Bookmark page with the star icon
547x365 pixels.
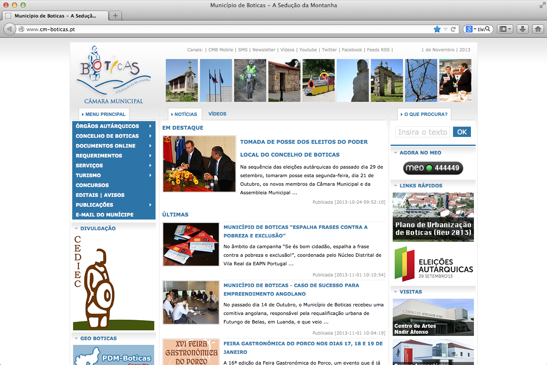[437, 29]
